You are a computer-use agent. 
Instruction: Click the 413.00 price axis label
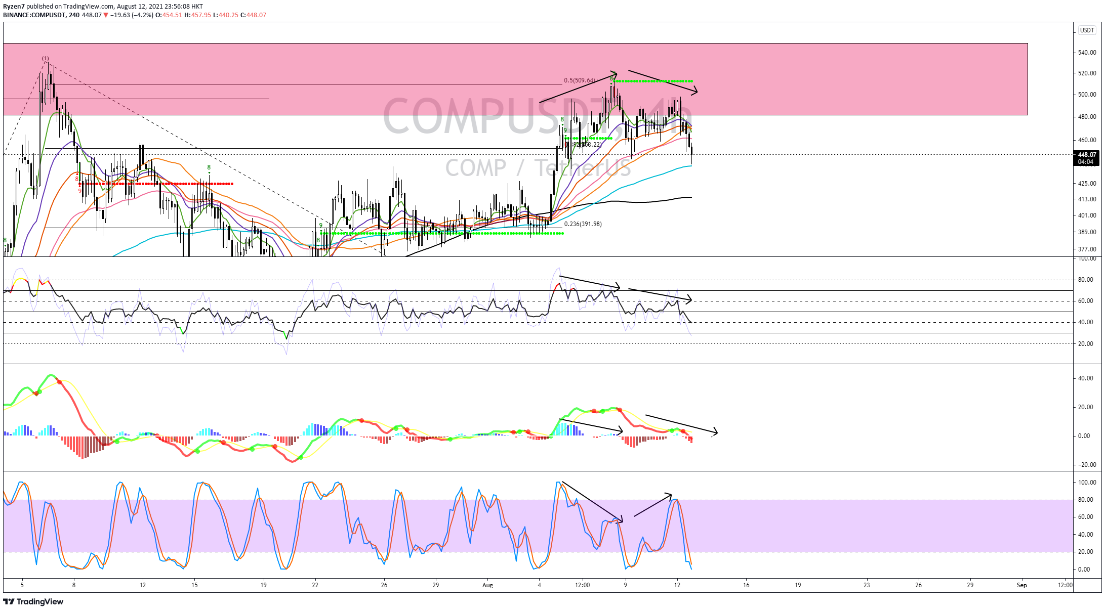coord(1087,199)
